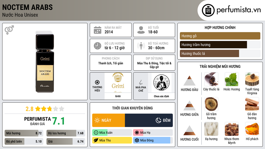Click the flower icon for Mùa Xuân

[x=96, y=133]
